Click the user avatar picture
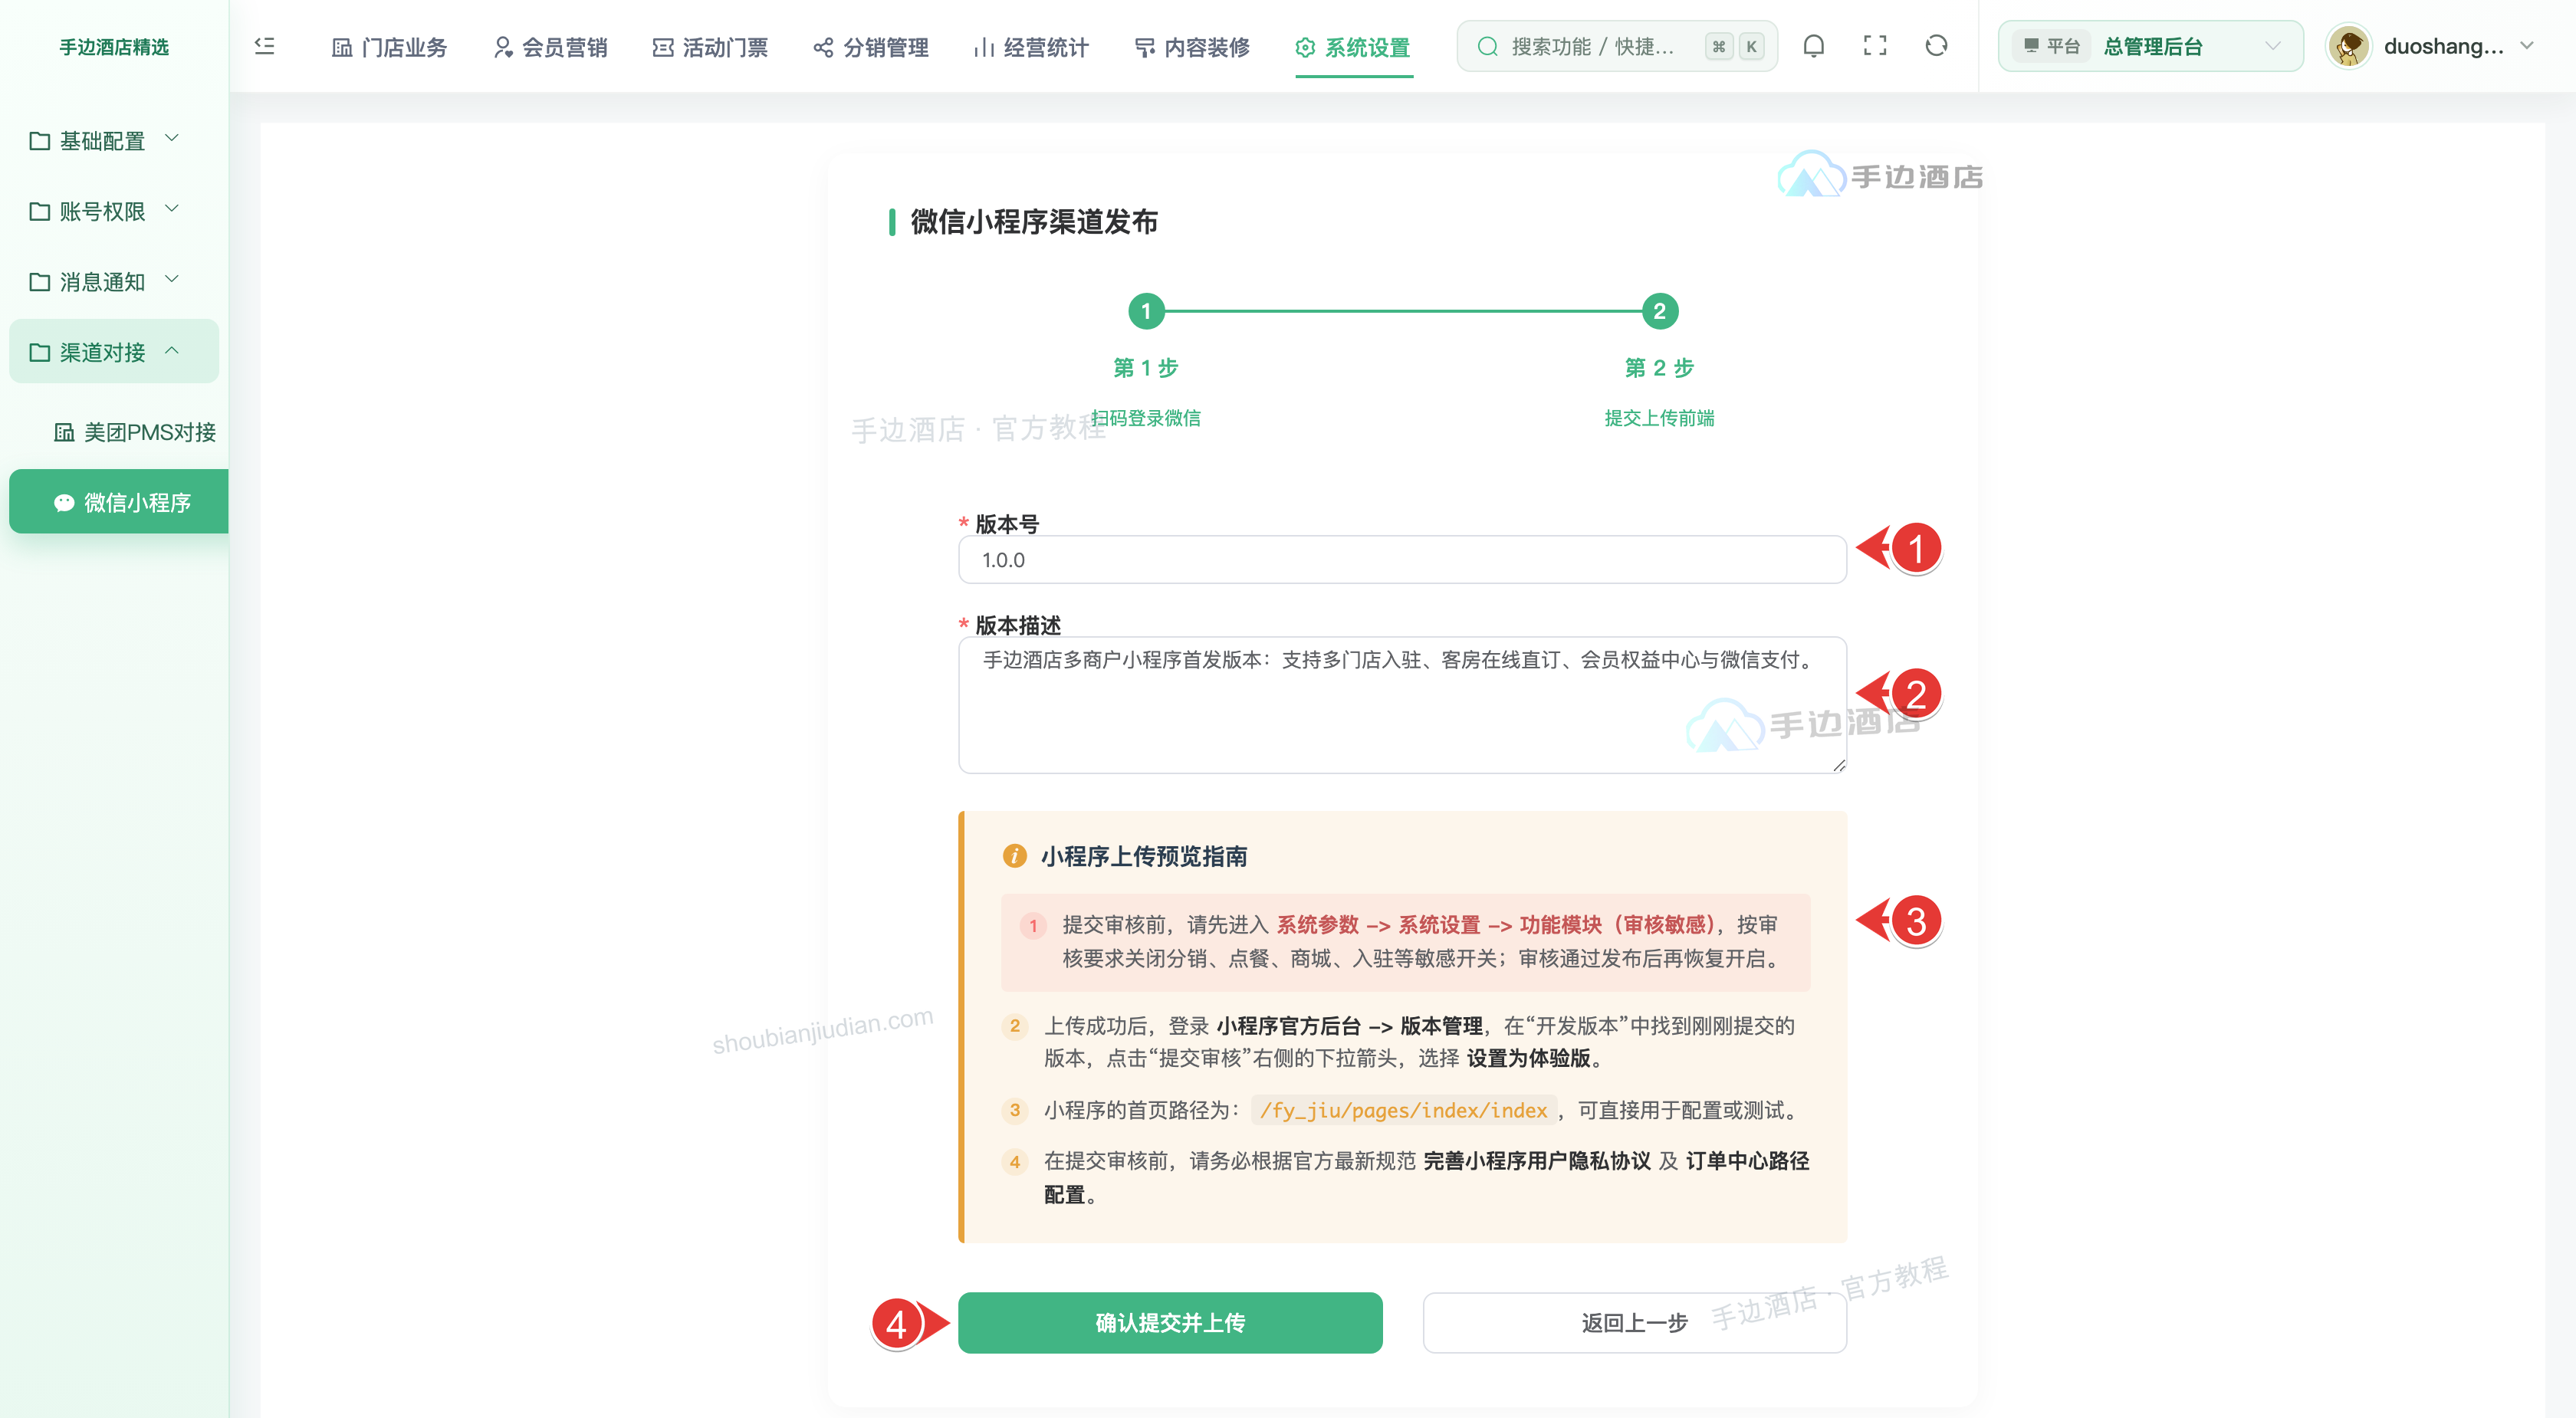 pos(2348,46)
